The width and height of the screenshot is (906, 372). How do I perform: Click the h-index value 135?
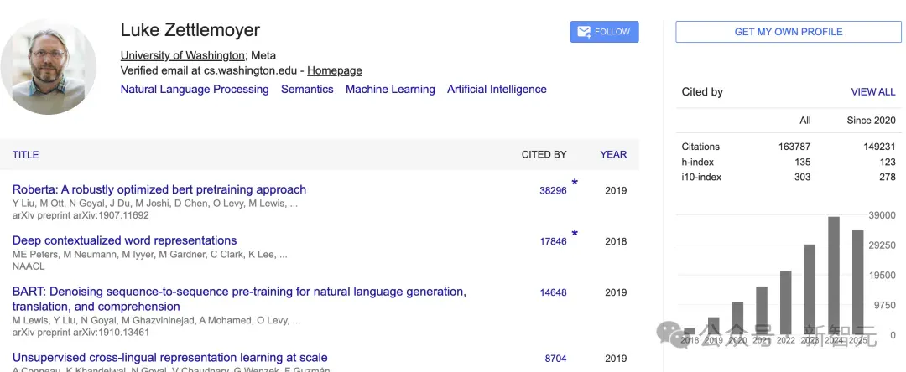(803, 162)
